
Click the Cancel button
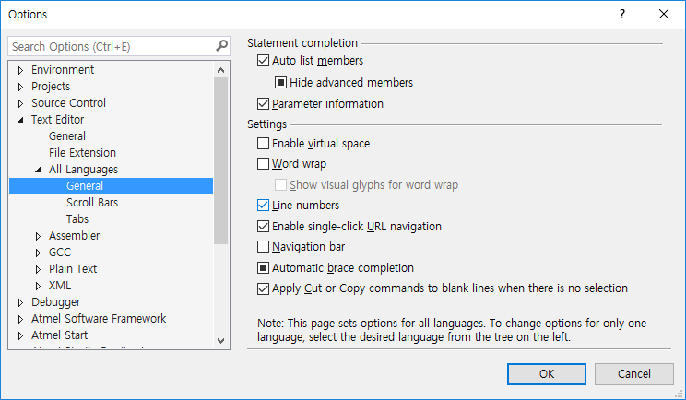634,374
